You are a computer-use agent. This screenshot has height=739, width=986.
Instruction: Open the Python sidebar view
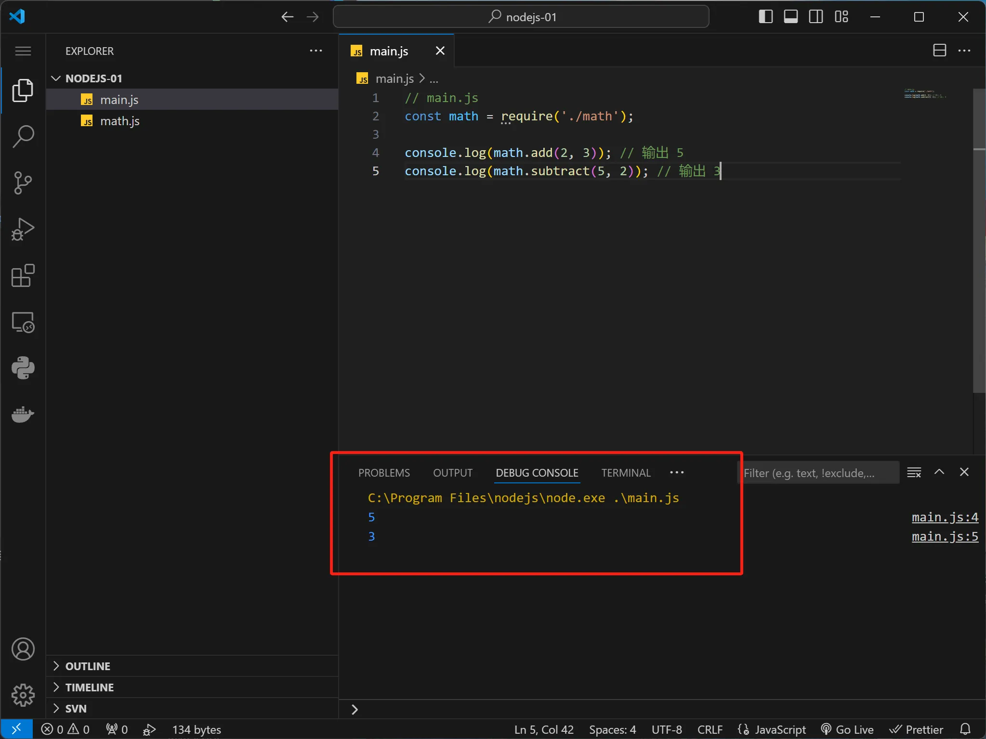coord(23,368)
